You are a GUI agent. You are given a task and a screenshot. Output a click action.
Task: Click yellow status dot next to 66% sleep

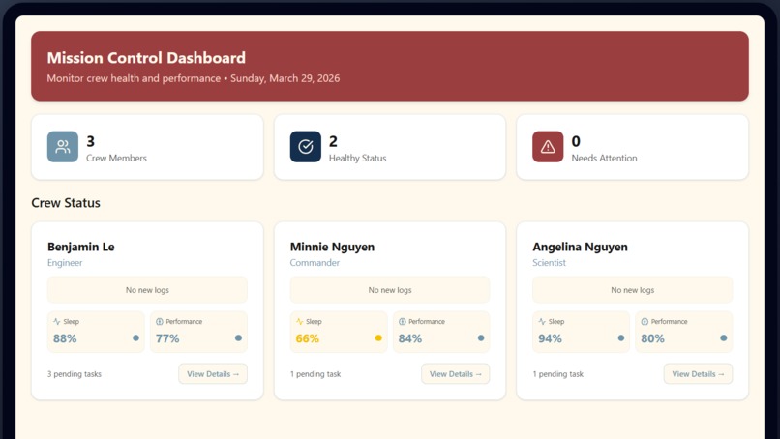coord(378,338)
